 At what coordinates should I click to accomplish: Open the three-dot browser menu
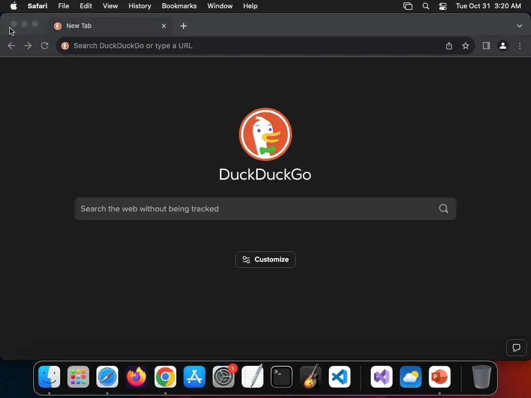coord(520,46)
